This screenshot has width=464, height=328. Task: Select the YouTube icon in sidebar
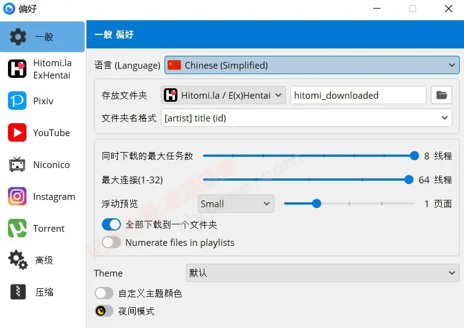17,132
